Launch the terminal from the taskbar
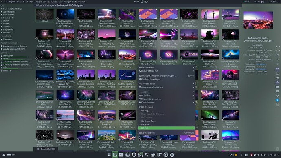The height and width of the screenshot is (158, 281). 121,155
